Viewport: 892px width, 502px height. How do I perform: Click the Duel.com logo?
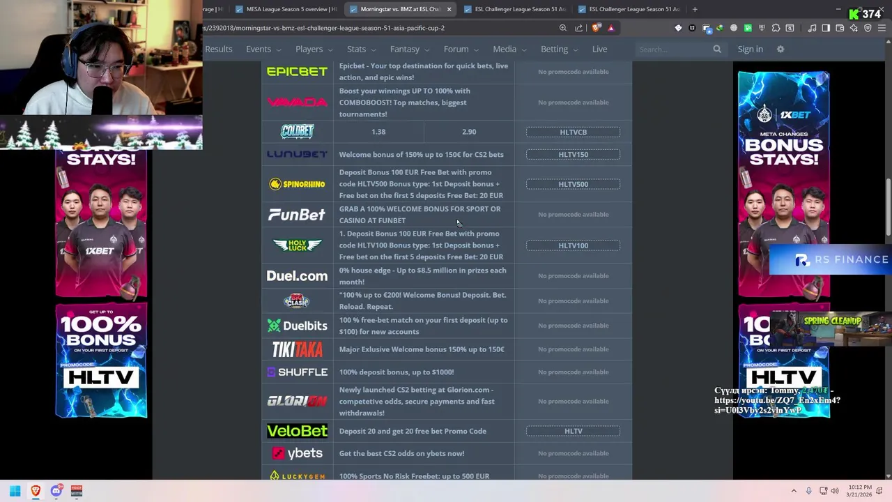coord(297,276)
